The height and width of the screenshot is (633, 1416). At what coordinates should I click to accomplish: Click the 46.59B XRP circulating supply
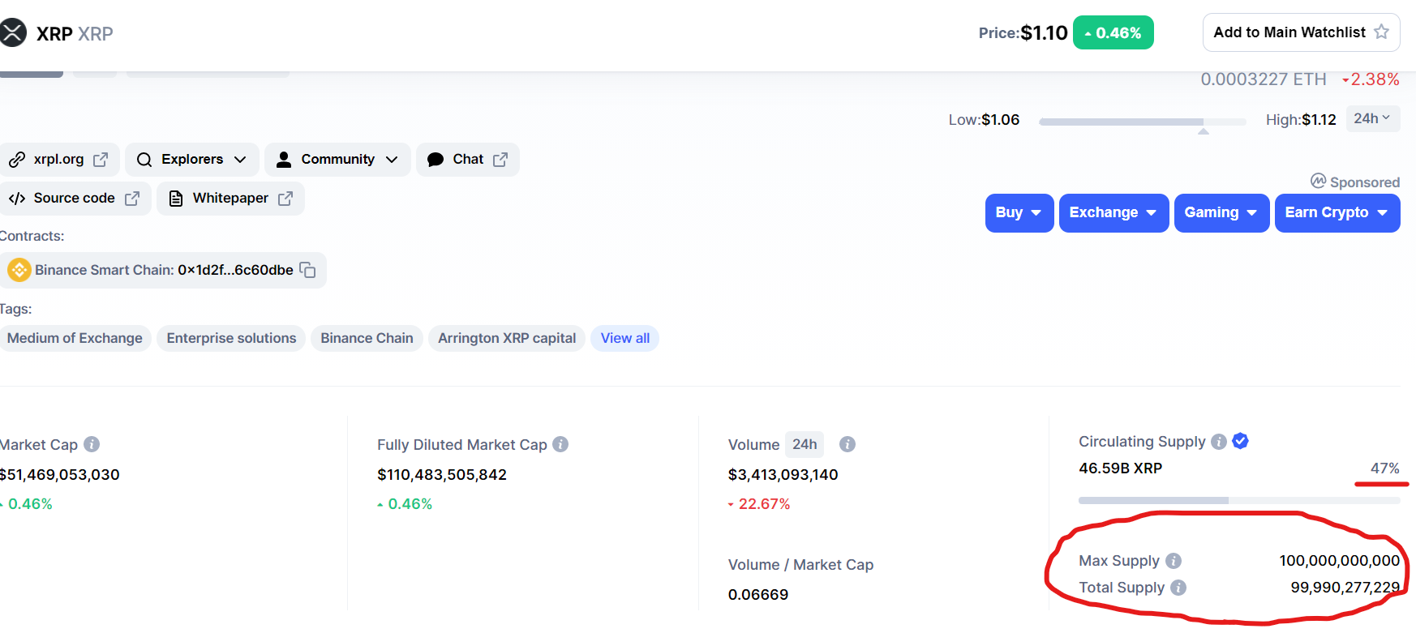(x=1121, y=468)
